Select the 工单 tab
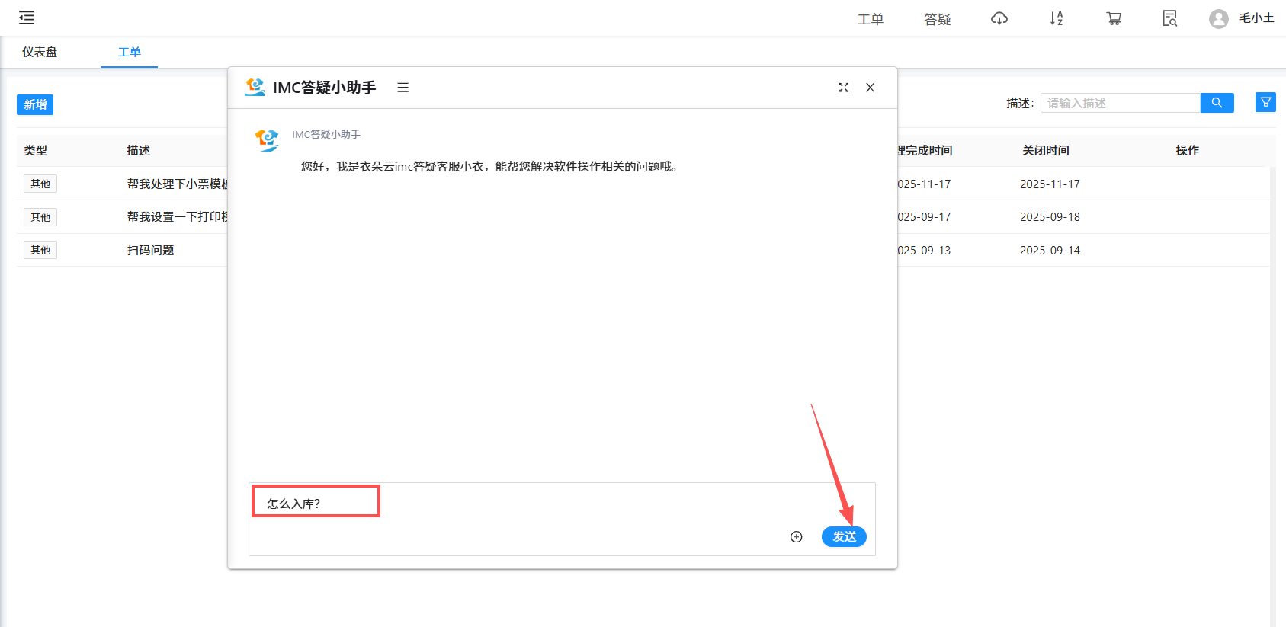1286x627 pixels. pos(129,52)
